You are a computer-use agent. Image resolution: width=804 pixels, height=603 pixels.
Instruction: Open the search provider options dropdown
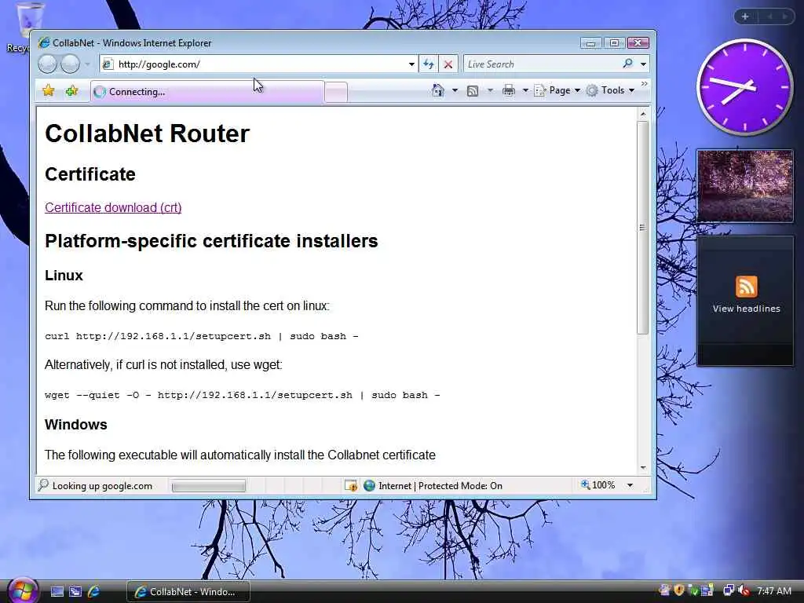pyautogui.click(x=643, y=64)
